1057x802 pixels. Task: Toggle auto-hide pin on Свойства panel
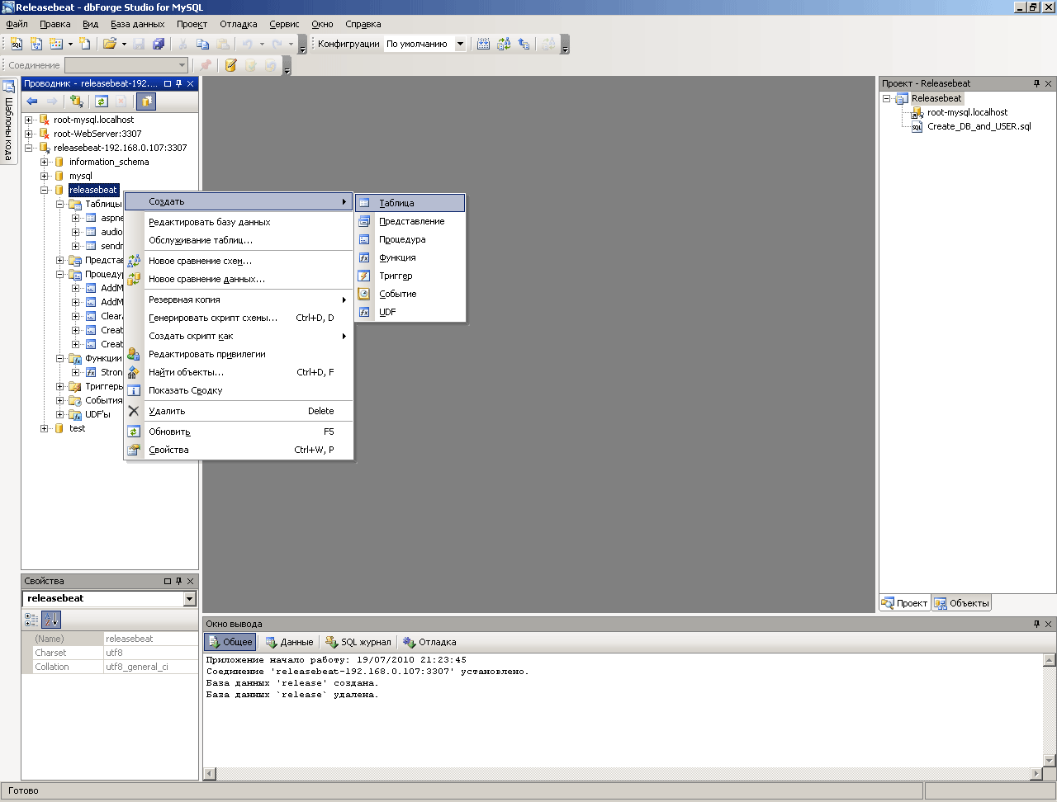click(179, 581)
